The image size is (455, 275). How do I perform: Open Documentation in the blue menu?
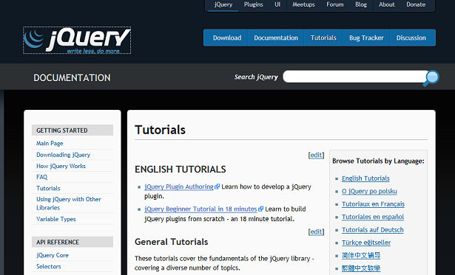pos(276,38)
